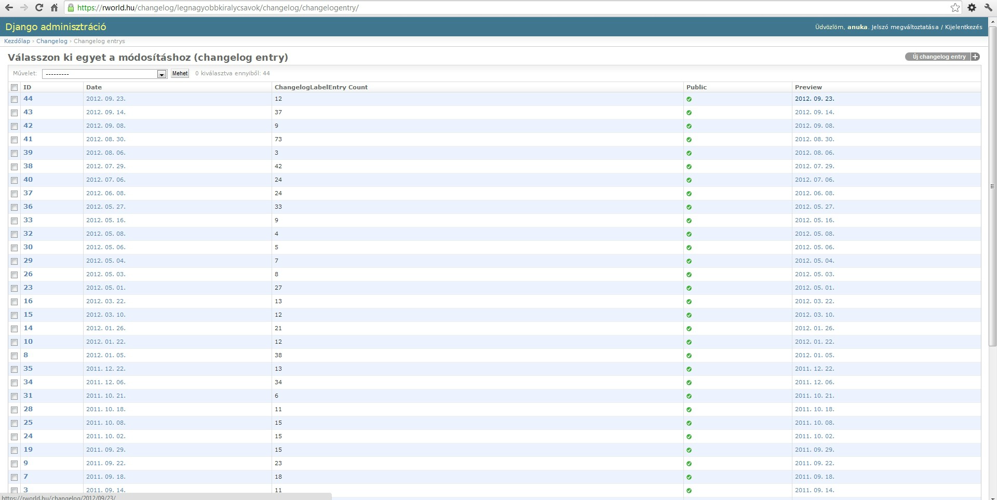Sort table by Date column header

(94, 87)
